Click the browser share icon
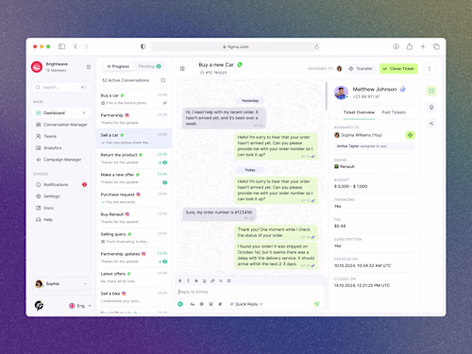This screenshot has height=354, width=472. click(x=410, y=46)
